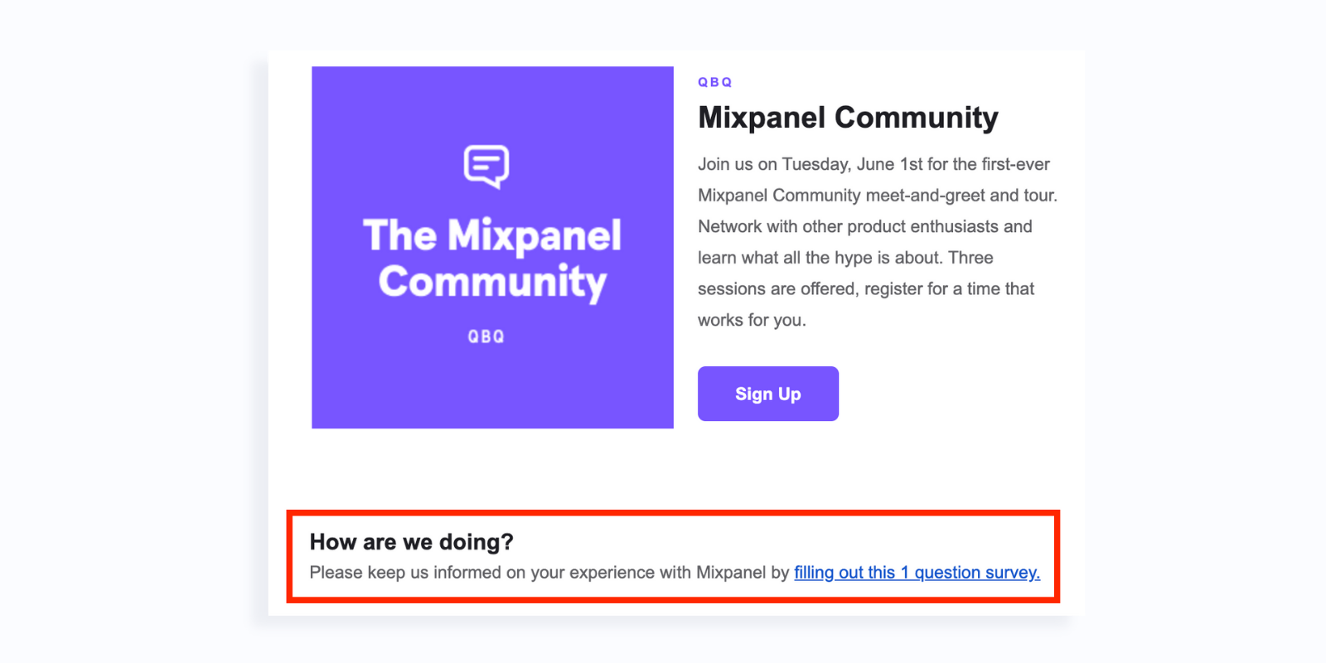Click the Mixpanel Community heading
Viewport: 1326px width, 663px height.
[x=848, y=118]
